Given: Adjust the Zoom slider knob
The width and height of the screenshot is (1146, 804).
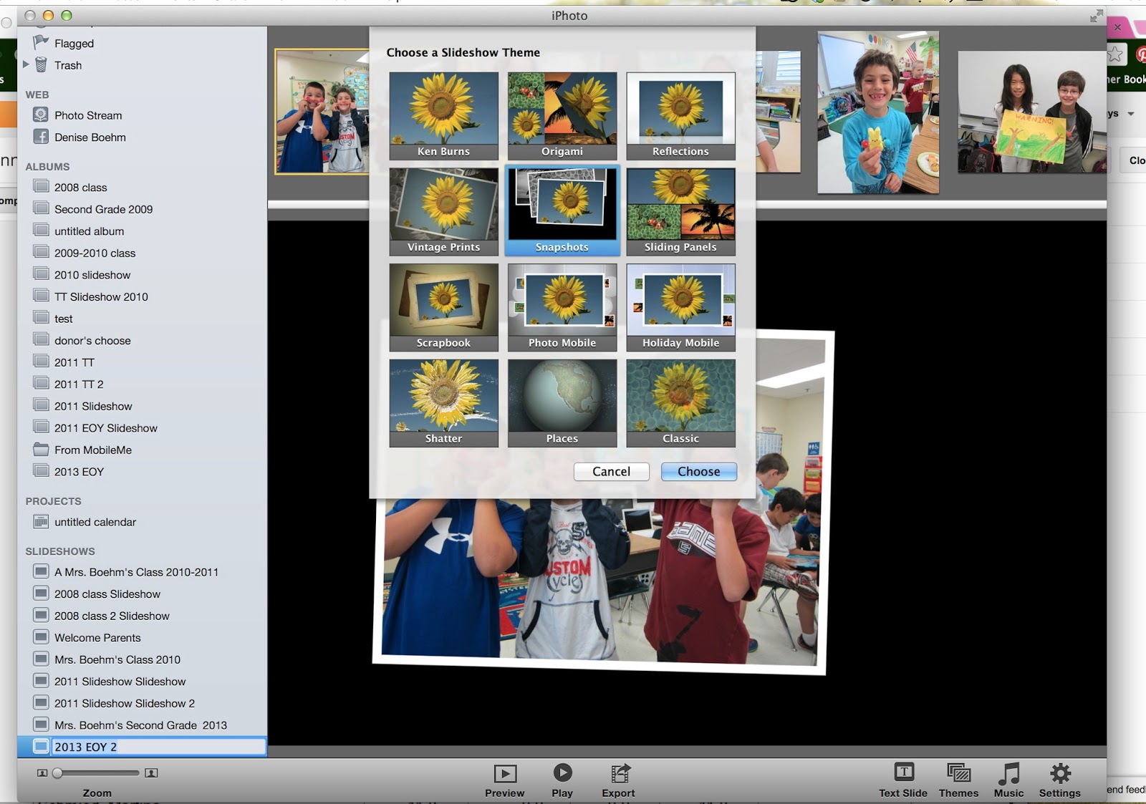Looking at the screenshot, I should point(57,772).
